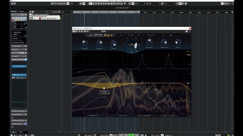This screenshot has width=243, height=136.
Task: Switch to the Spur tab at bottom
Action: tap(14, 132)
